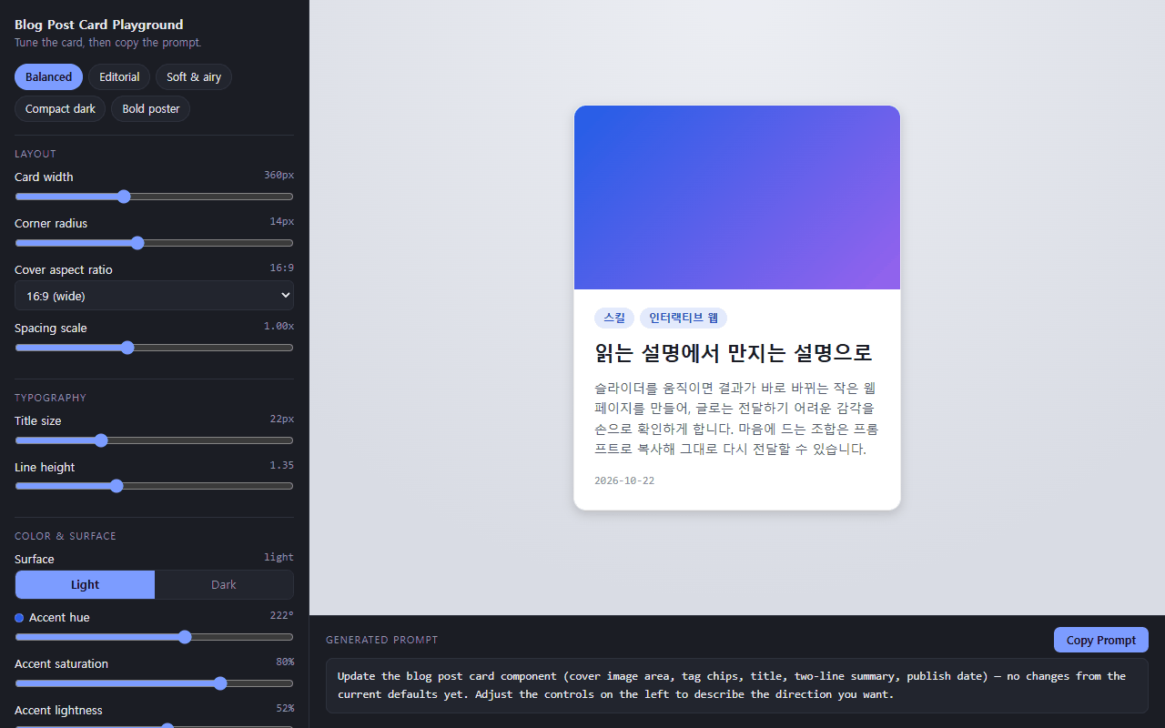Click the 'Tune the card' subtitle text
Image resolution: width=1165 pixels, height=728 pixels.
tap(108, 43)
